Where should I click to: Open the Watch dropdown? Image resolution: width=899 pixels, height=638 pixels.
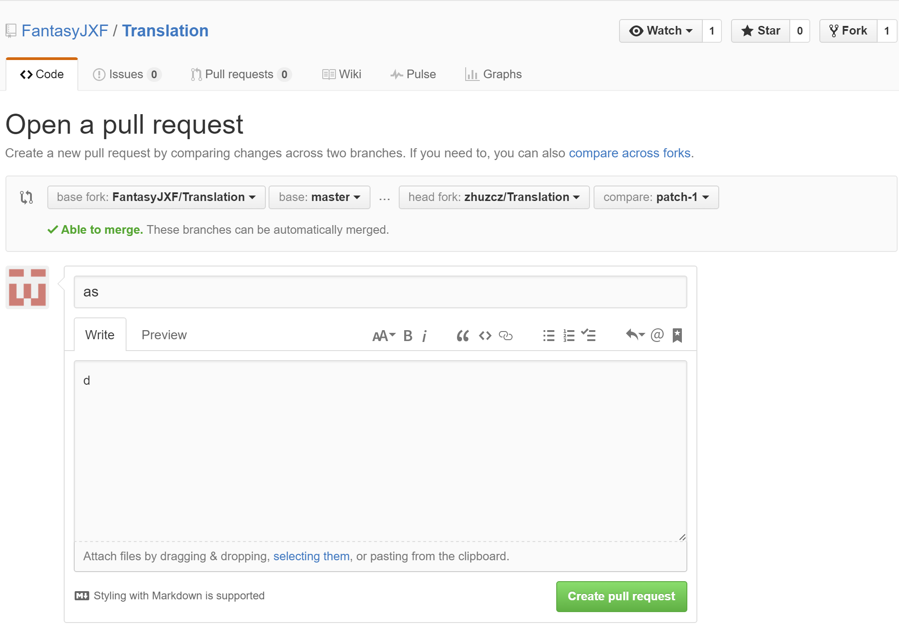tap(660, 31)
